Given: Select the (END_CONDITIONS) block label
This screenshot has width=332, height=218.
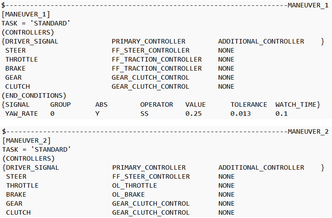Looking at the screenshot, I should click(34, 96).
